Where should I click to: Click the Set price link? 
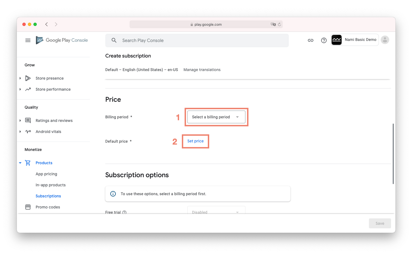[195, 141]
